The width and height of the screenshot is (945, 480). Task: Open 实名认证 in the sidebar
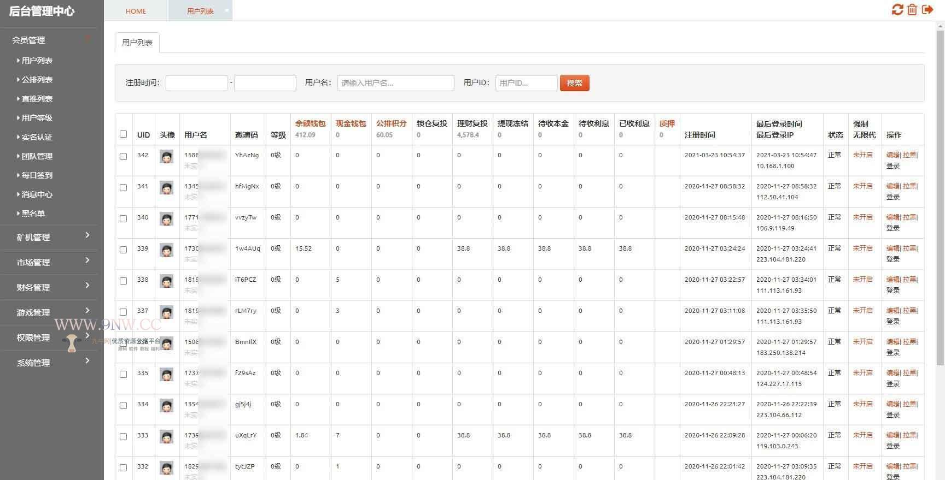37,137
